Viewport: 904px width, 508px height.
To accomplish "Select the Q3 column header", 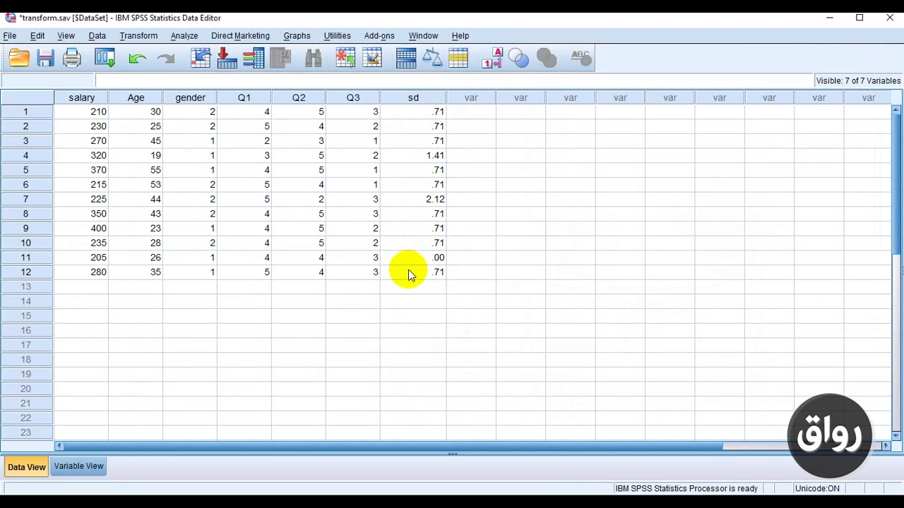I will pyautogui.click(x=353, y=98).
